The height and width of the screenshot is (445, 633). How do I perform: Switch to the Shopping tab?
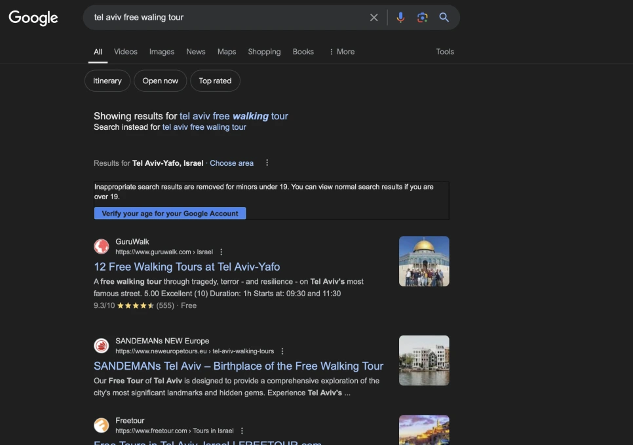[x=264, y=52]
